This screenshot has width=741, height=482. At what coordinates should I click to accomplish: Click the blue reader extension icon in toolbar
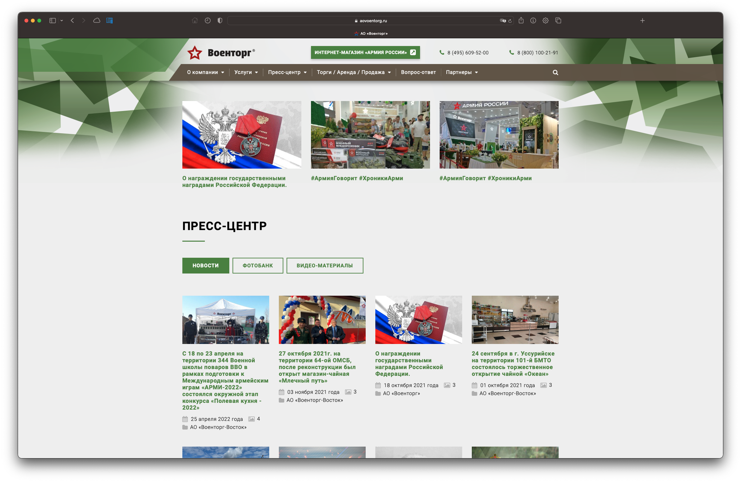109,21
